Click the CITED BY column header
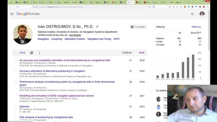The image size is (217, 122). [x=127, y=53]
